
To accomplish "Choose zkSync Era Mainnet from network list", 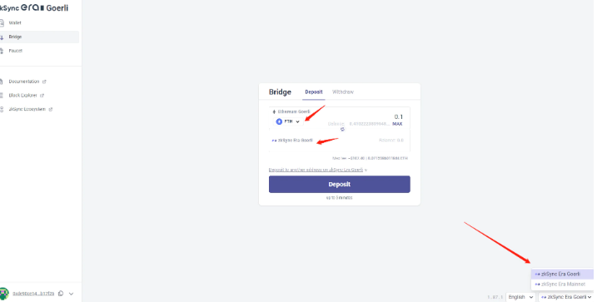I will point(562,285).
